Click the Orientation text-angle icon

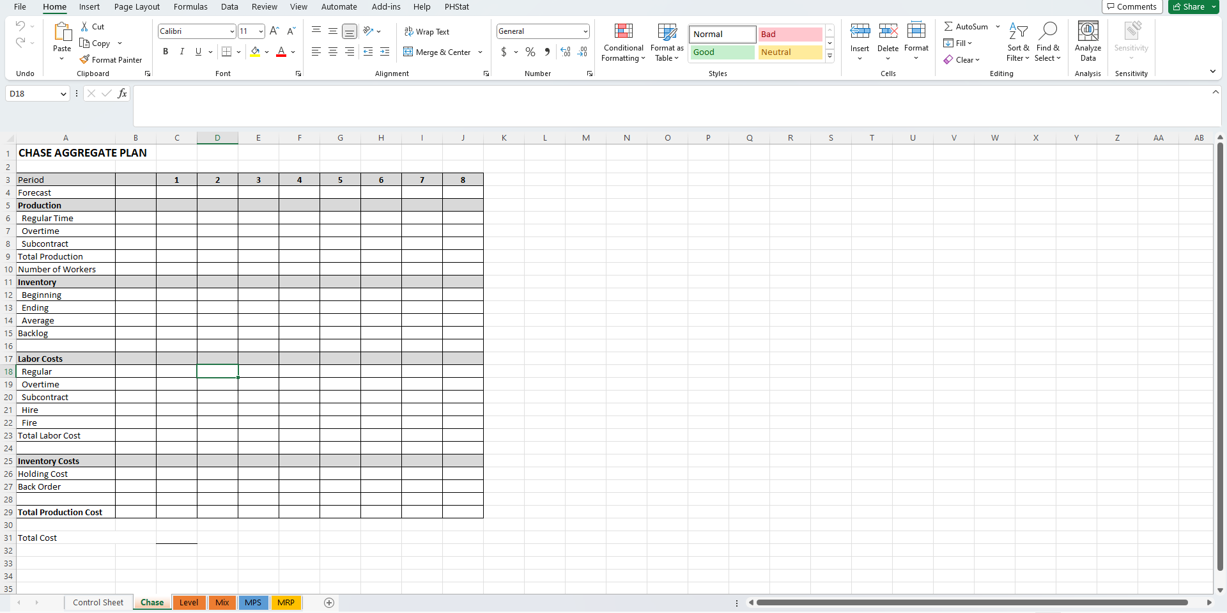pos(368,31)
